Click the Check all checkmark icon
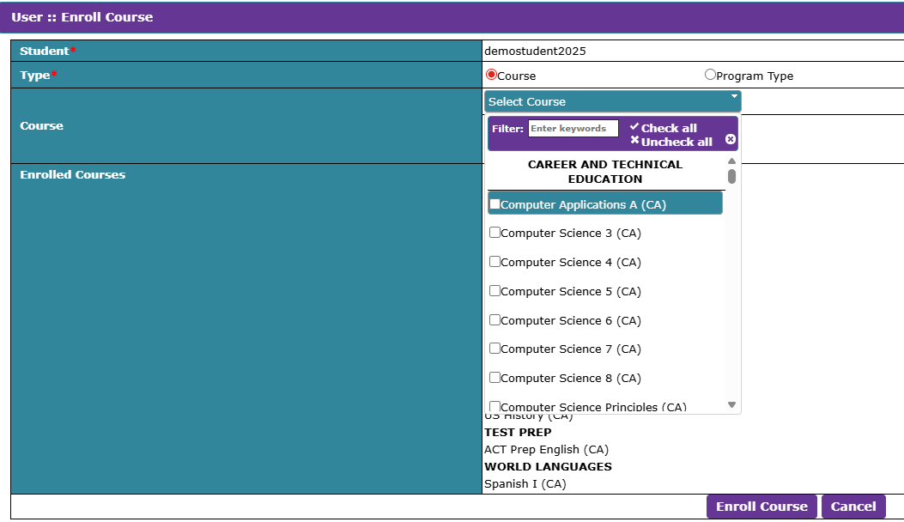 634,126
